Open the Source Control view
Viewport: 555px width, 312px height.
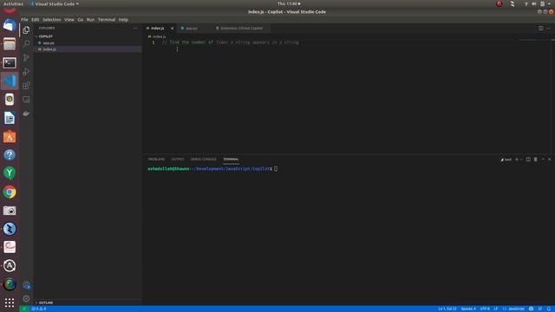click(x=26, y=58)
